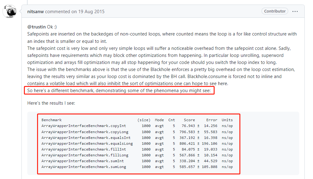Select the 'So here's a different benchmark' sentence
The height and width of the screenshot is (179, 313).
[119, 91]
